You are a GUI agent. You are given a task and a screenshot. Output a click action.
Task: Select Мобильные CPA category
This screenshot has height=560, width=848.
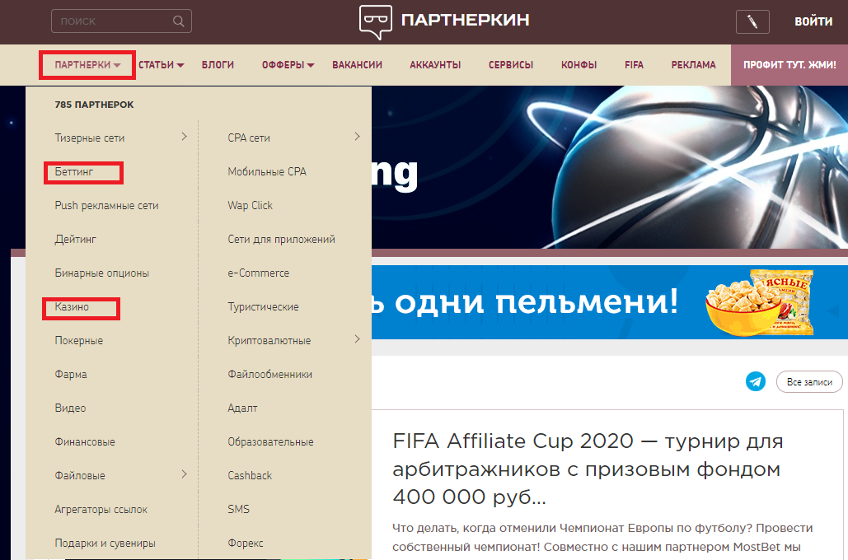[267, 172]
